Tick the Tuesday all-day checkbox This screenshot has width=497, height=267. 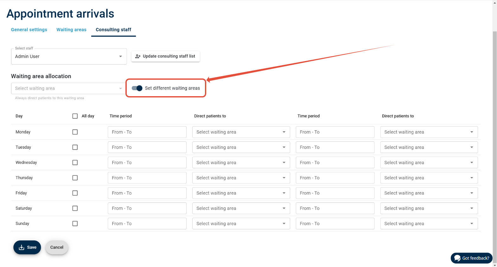[x=75, y=147]
